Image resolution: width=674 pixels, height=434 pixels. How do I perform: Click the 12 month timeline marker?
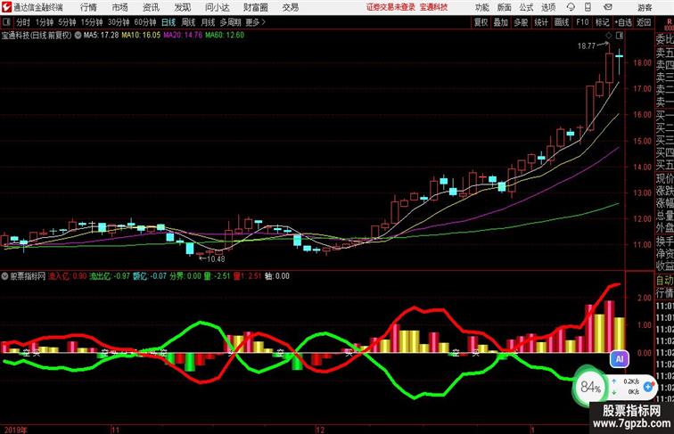click(320, 430)
